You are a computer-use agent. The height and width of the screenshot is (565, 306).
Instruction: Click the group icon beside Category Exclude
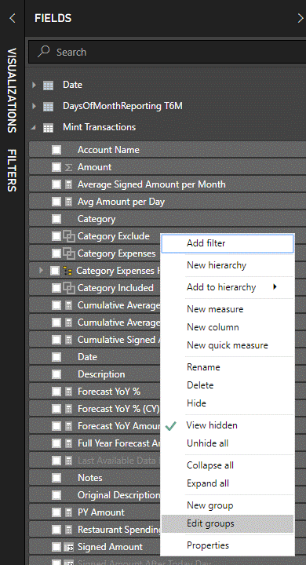point(69,236)
